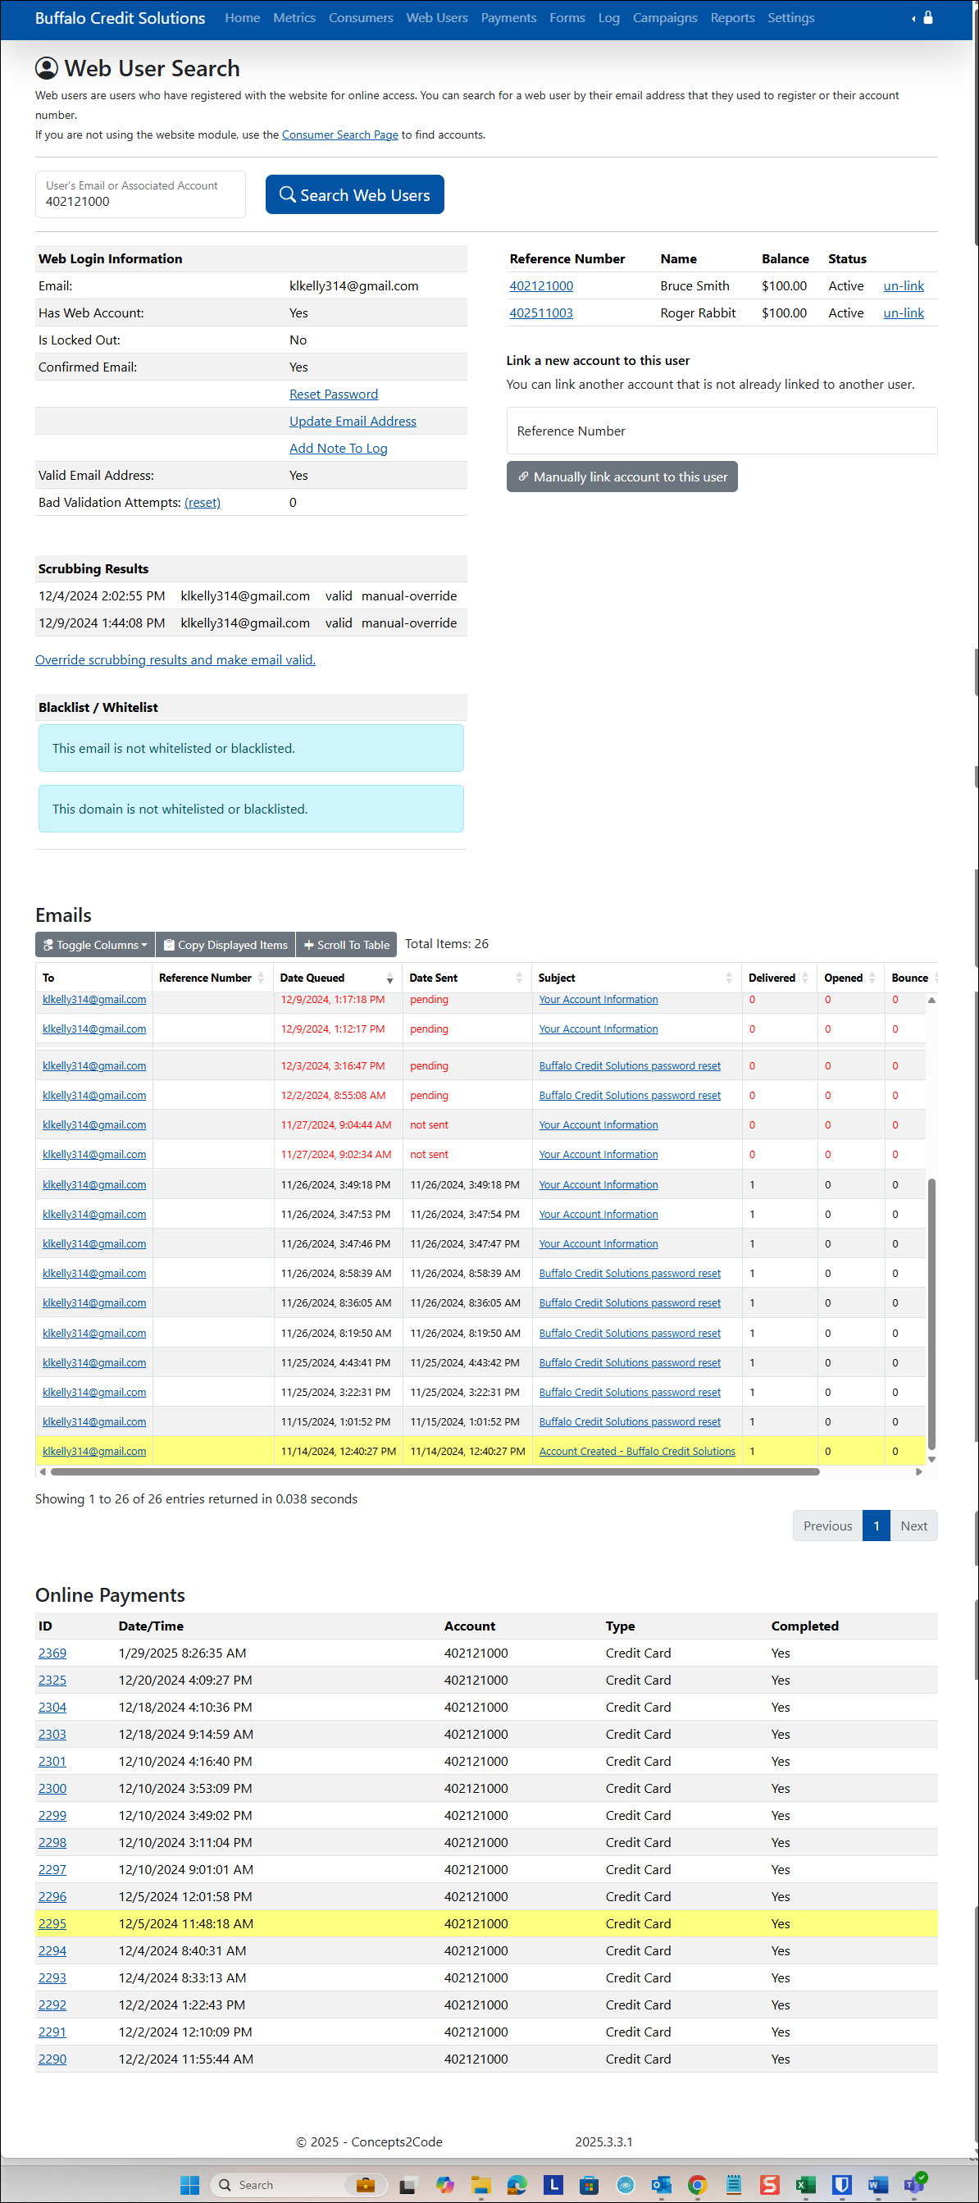Reset bad validation attempts
979x2203 pixels.
(202, 503)
